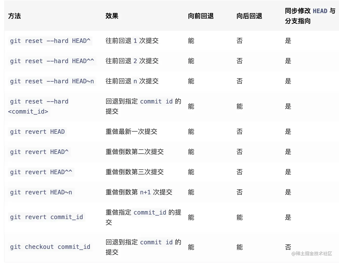Image resolution: width=339 pixels, height=263 pixels.
Task: Click '否' in the git checkout commit_id row
Action: [288, 247]
